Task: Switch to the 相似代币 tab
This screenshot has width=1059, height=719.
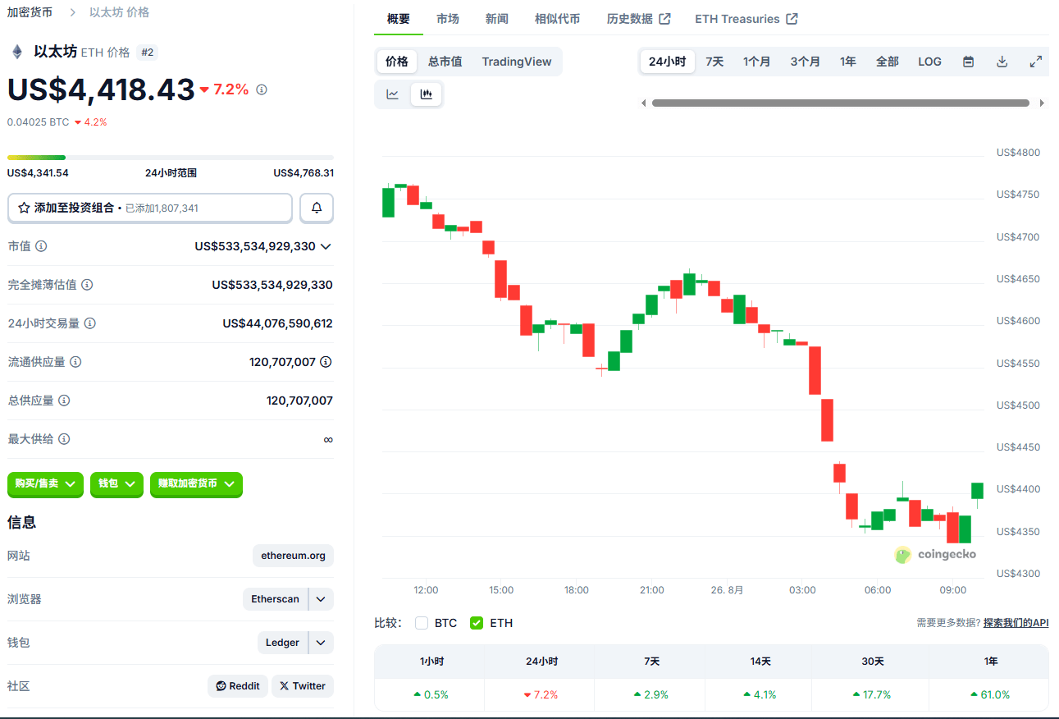Action: (x=558, y=19)
